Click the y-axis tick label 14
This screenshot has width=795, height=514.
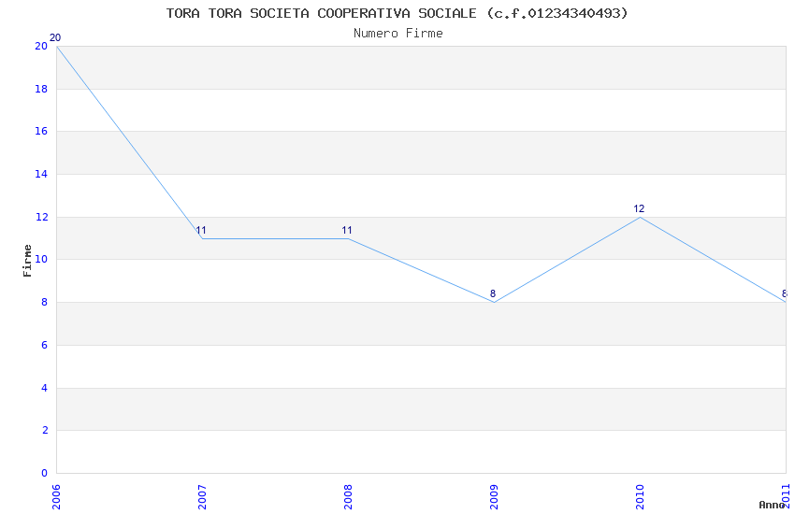41,175
